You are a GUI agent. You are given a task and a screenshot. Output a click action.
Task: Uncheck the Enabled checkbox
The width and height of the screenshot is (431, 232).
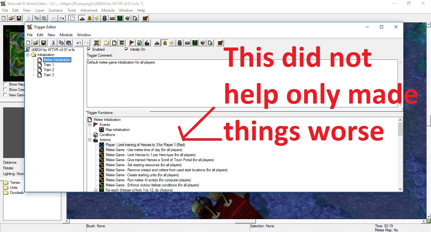point(89,49)
